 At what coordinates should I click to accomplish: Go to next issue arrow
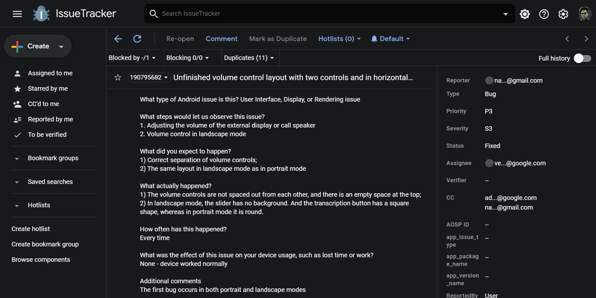pos(586,39)
